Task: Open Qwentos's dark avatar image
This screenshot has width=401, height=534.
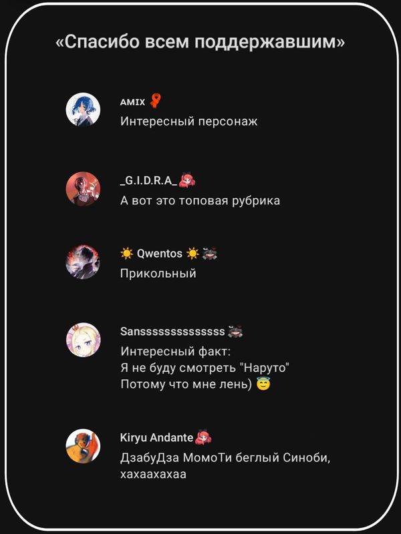Action: 83,262
